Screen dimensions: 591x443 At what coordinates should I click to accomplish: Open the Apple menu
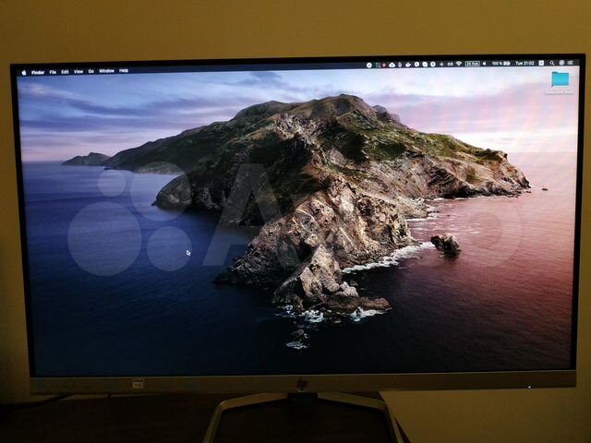coord(24,71)
